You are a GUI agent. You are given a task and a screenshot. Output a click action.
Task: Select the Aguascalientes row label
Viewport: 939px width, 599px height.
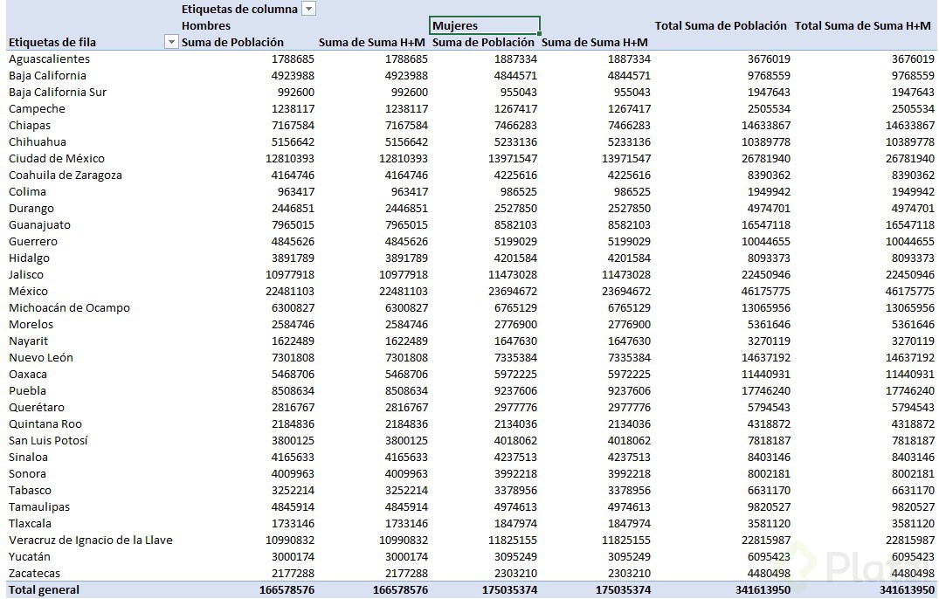49,59
